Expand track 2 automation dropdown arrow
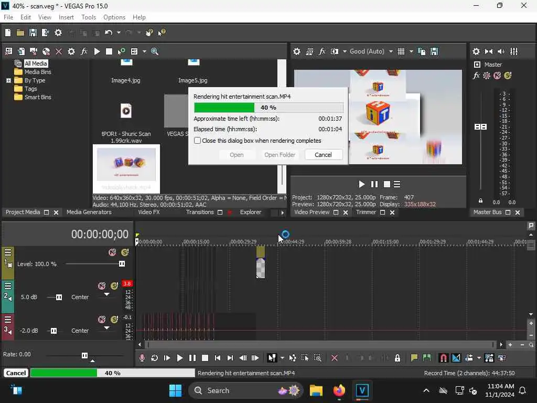Viewport: 537px width, 403px height. [107, 294]
